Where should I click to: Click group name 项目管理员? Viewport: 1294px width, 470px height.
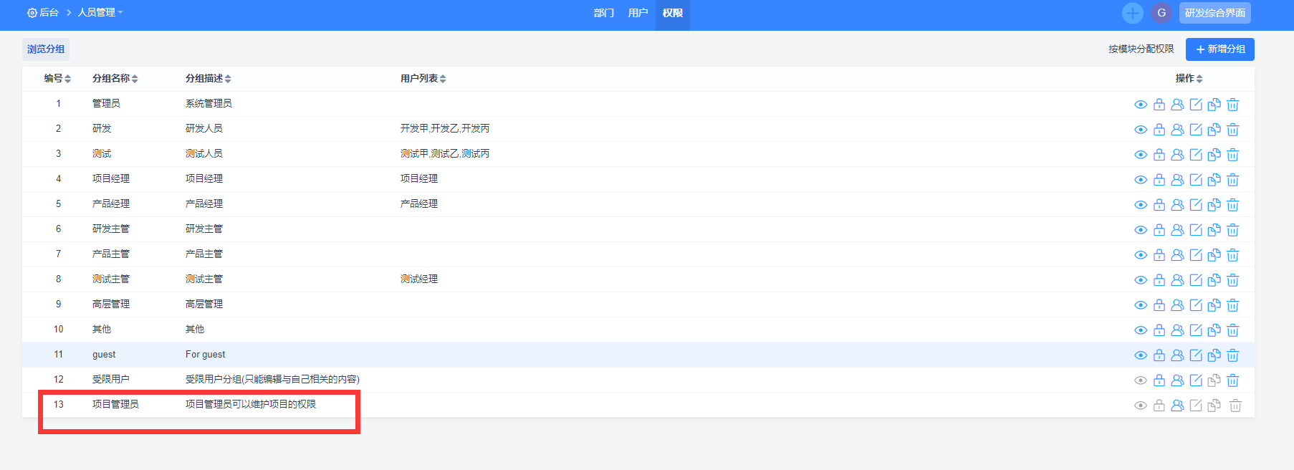(x=115, y=404)
